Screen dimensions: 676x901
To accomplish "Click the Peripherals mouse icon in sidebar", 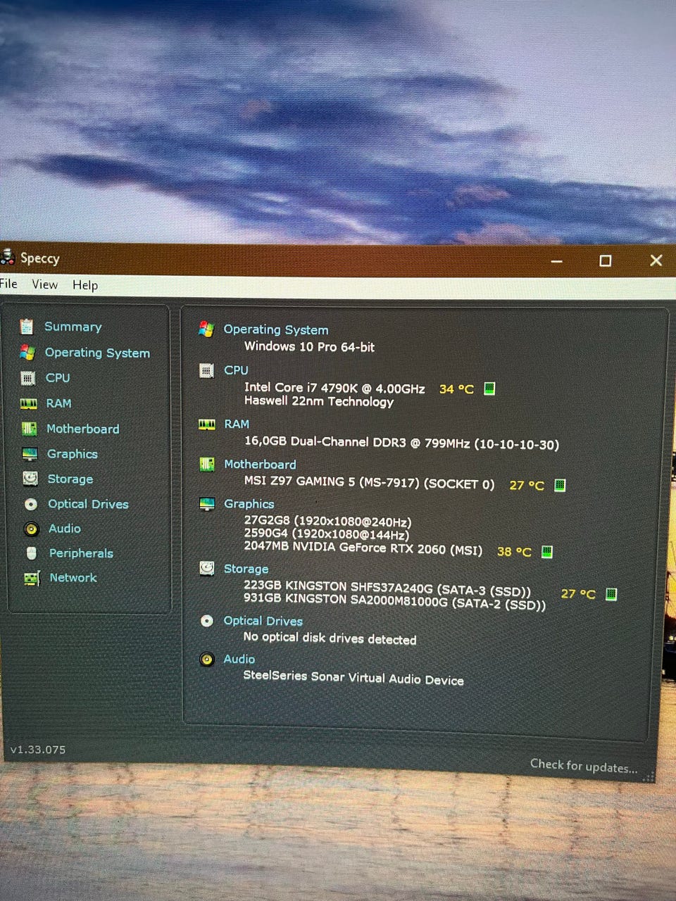I will tap(32, 553).
